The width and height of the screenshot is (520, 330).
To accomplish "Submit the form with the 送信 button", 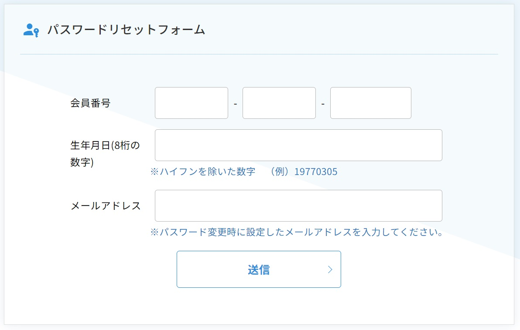I will tap(259, 269).
